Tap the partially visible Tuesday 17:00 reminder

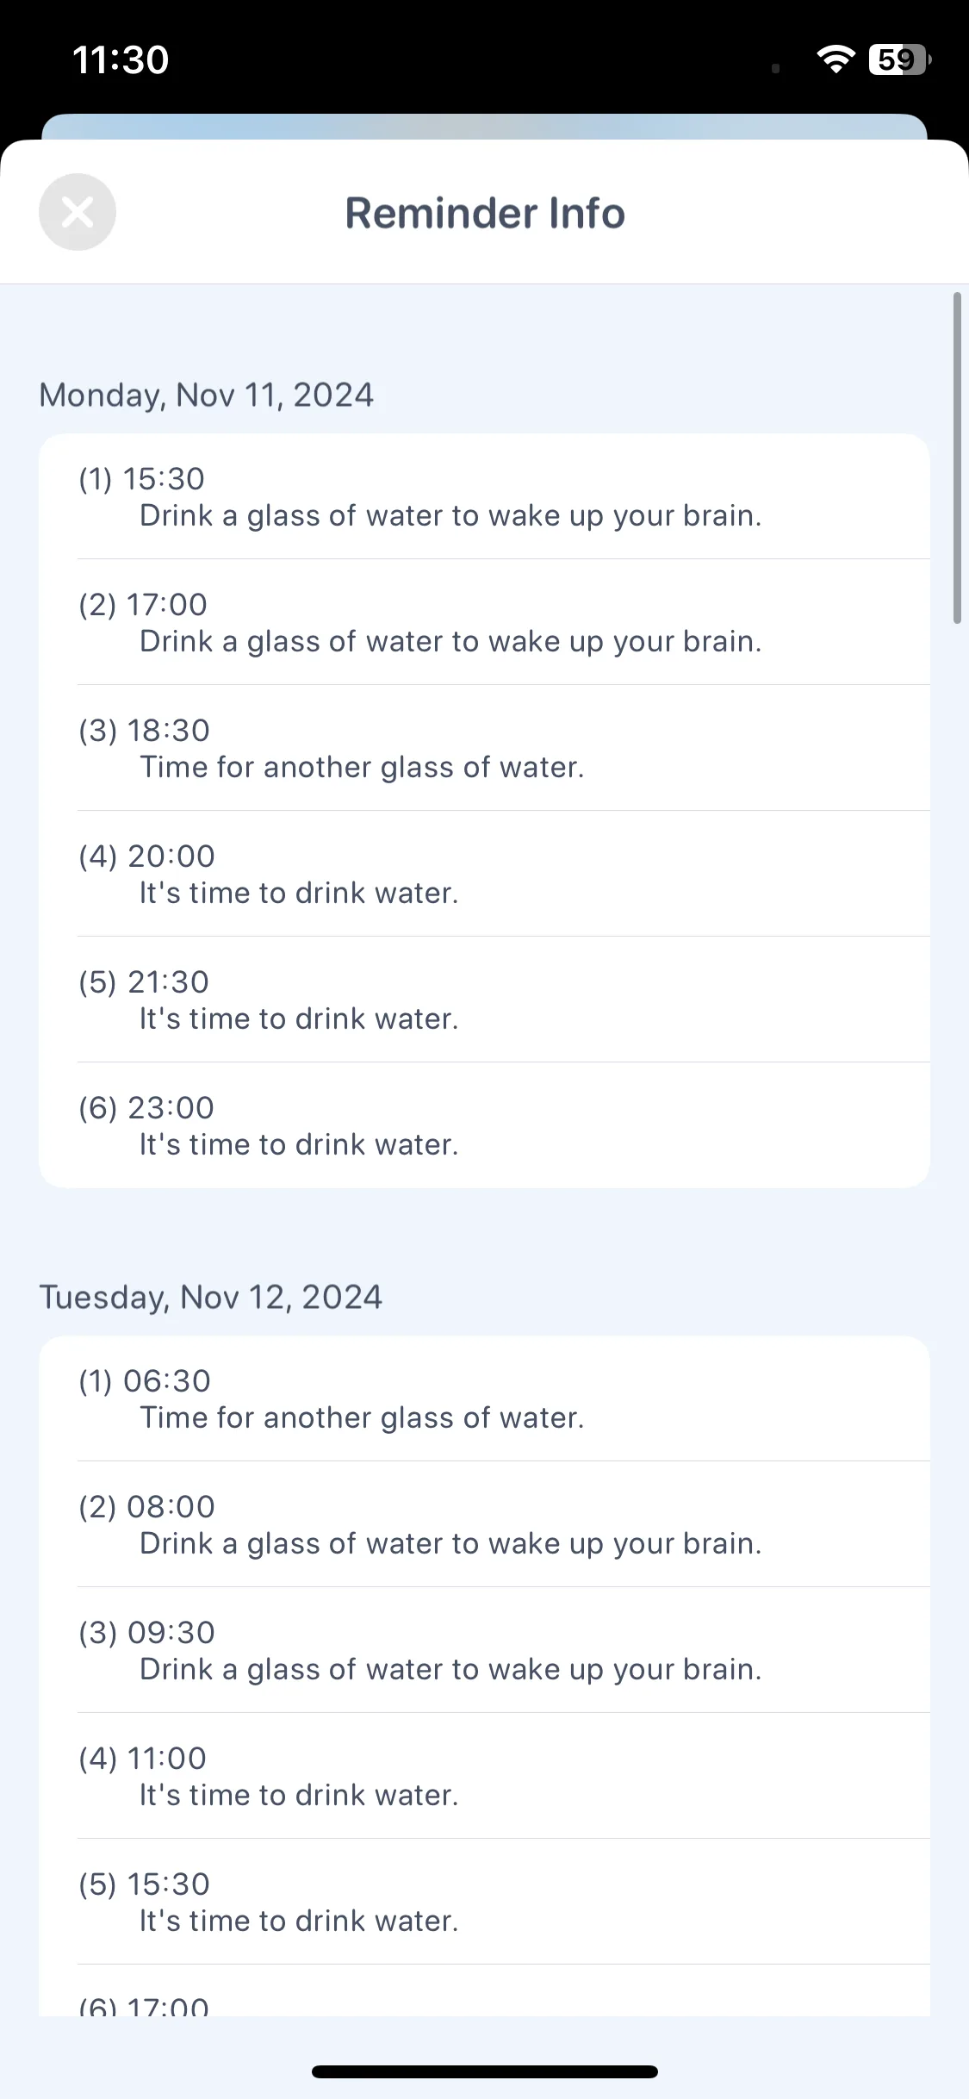click(x=484, y=1990)
